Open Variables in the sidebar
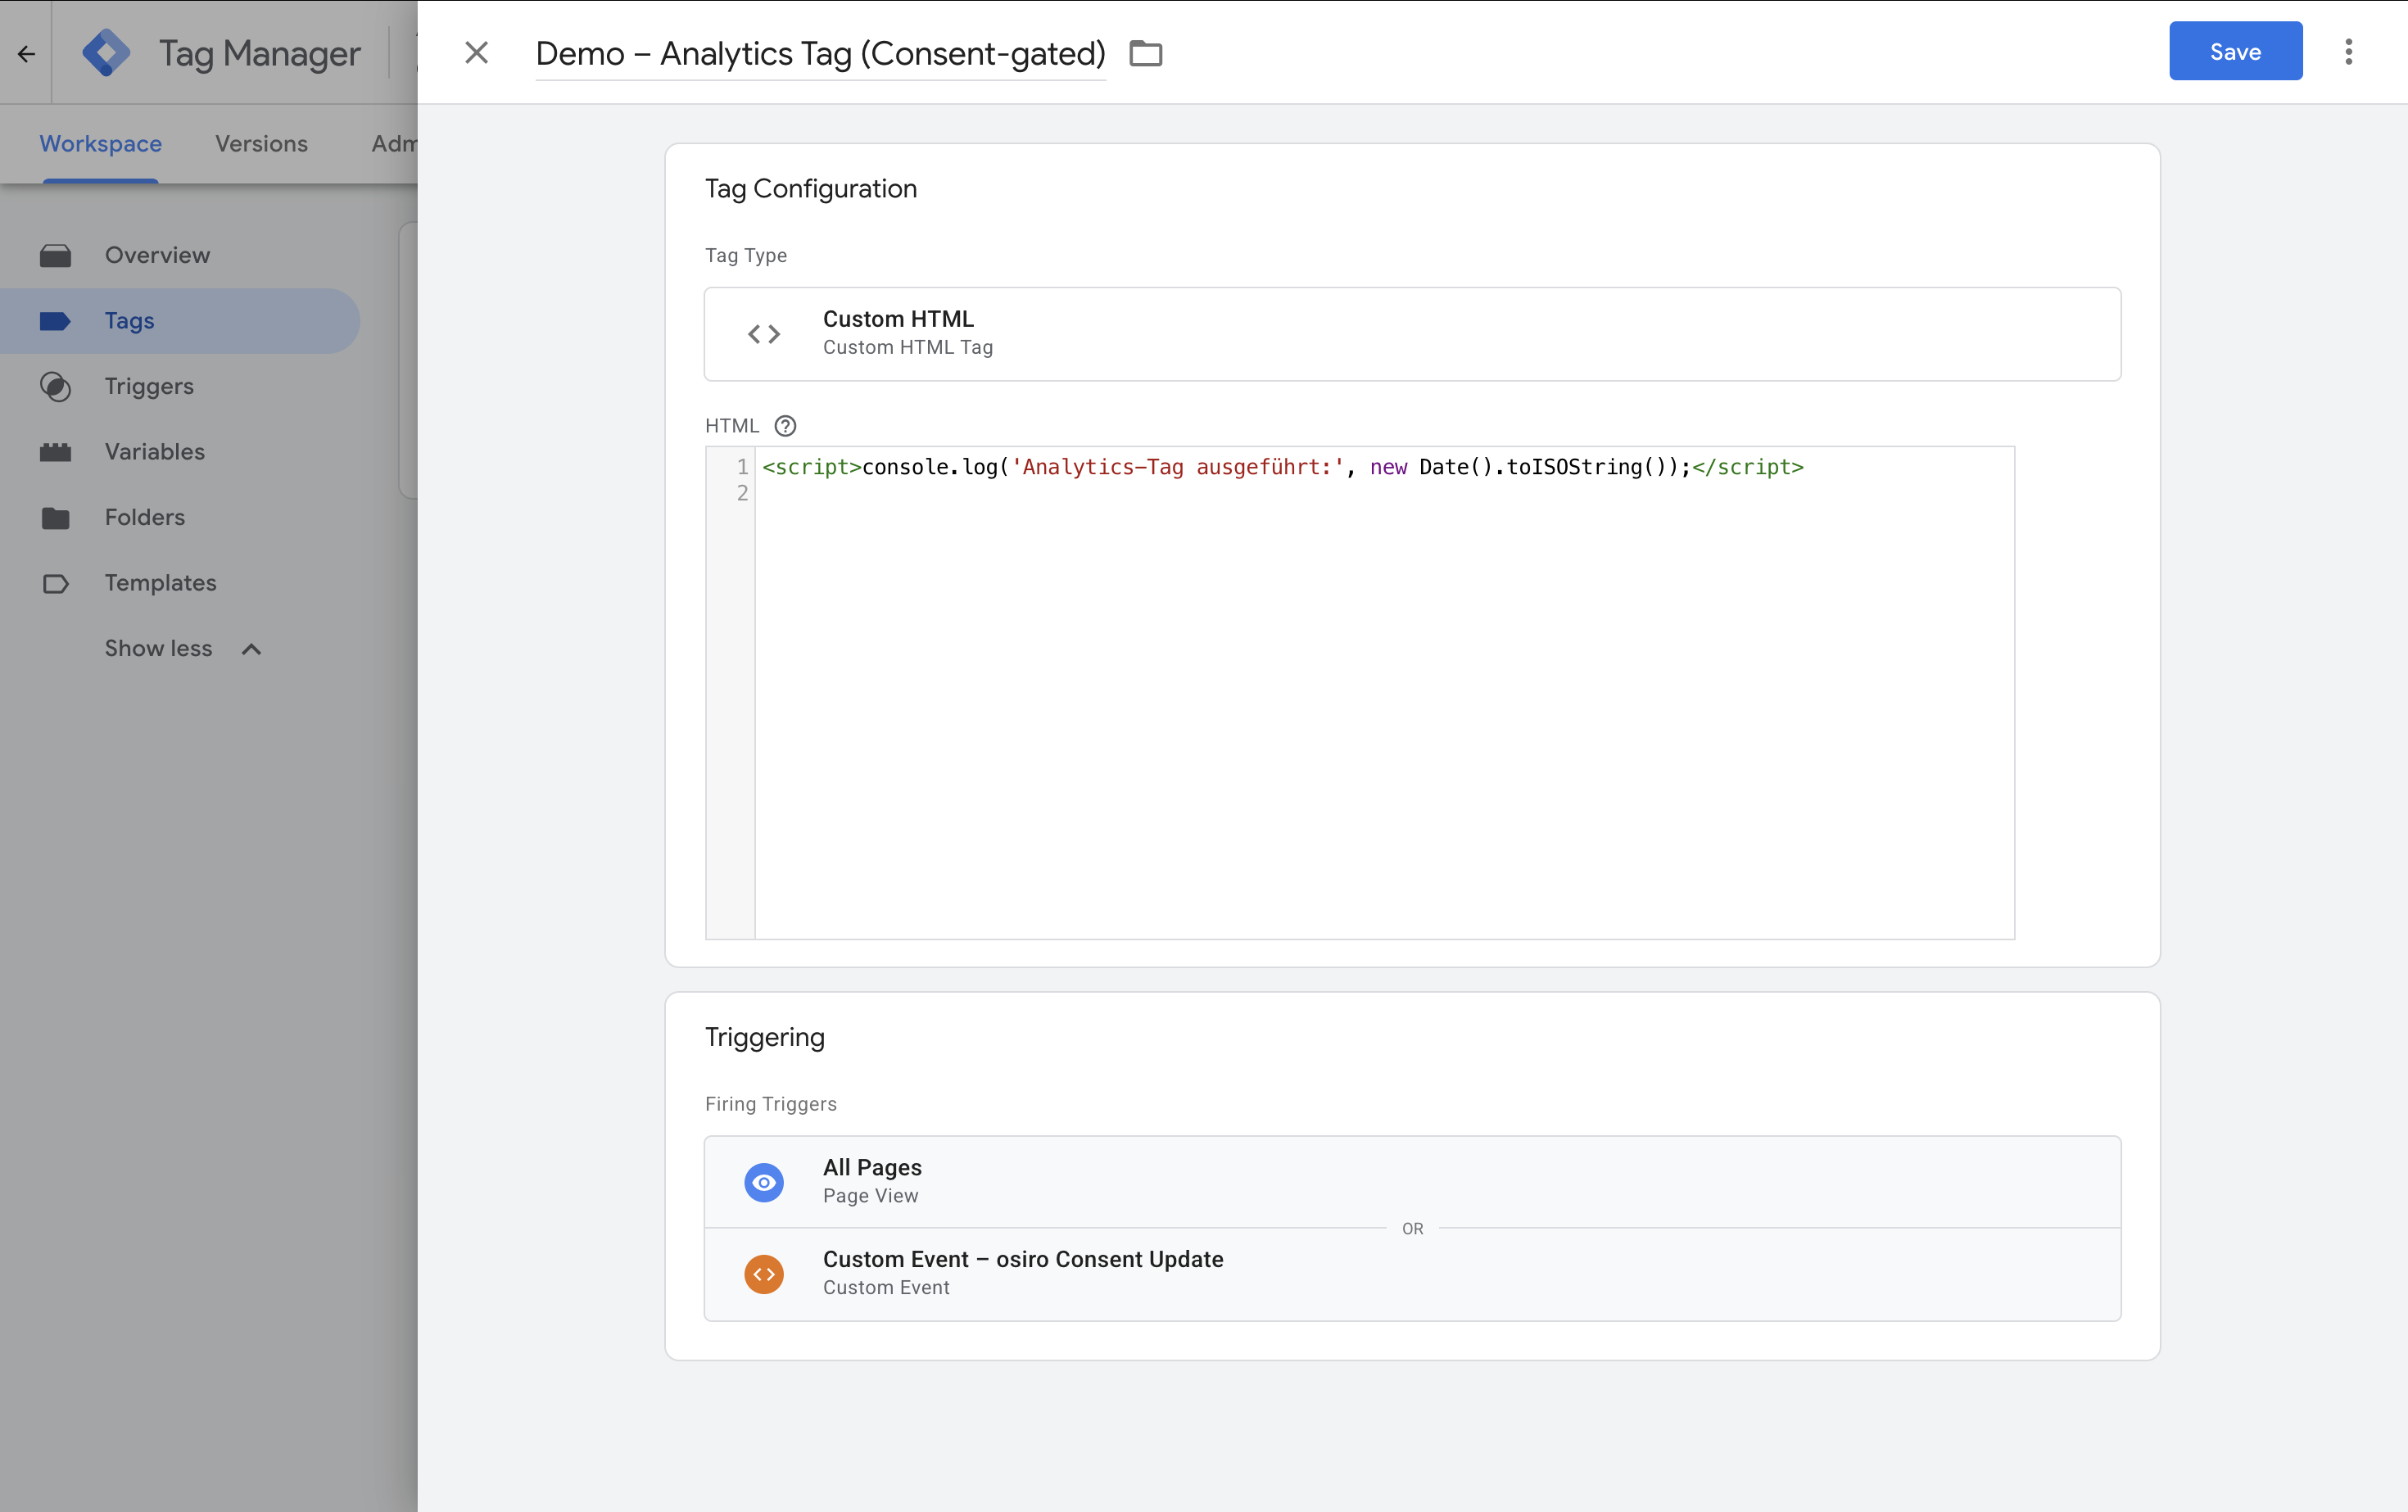Viewport: 2408px width, 1512px height. (180, 452)
